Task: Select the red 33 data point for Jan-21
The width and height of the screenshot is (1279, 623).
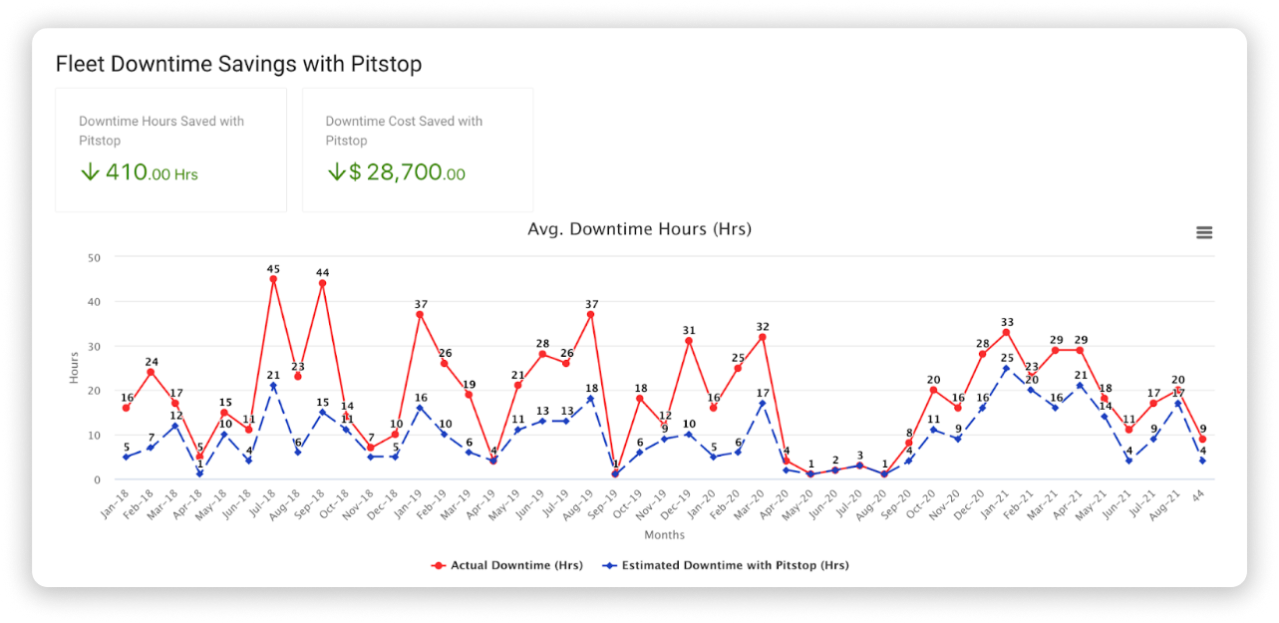Action: coord(1006,332)
